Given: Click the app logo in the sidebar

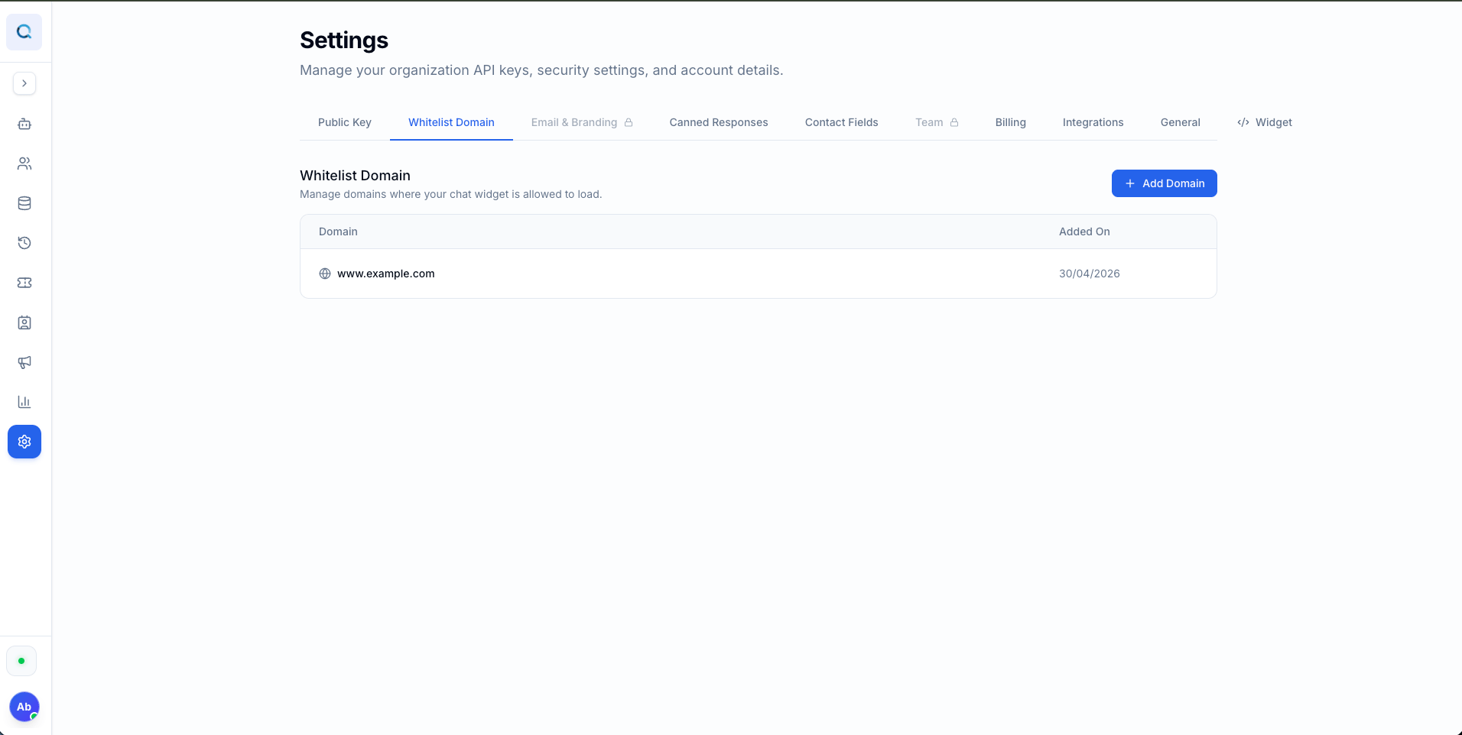Looking at the screenshot, I should point(24,32).
